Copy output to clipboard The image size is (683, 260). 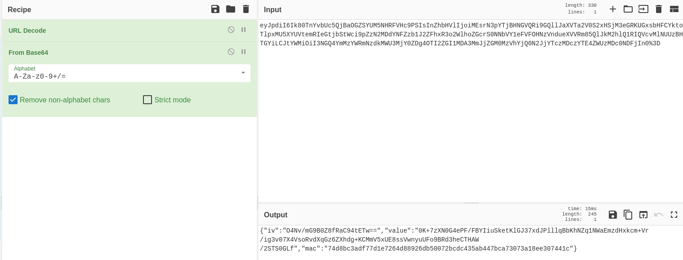point(628,215)
